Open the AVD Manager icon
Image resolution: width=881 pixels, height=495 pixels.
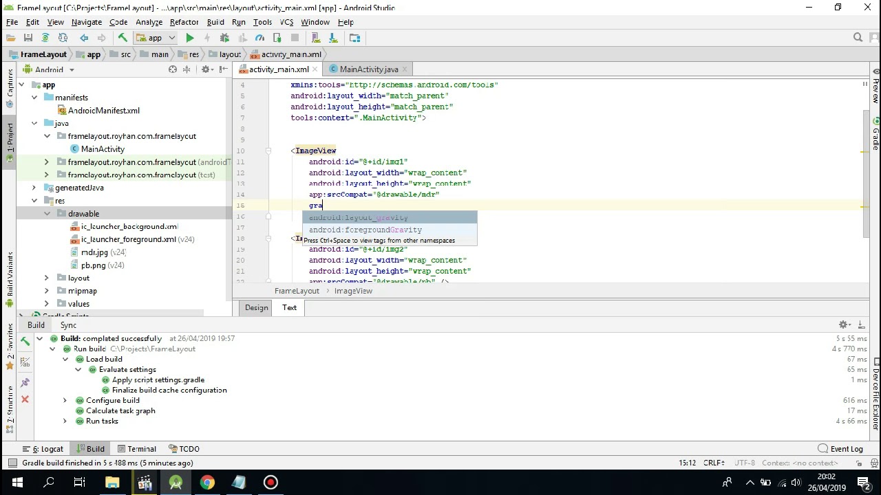pos(316,38)
